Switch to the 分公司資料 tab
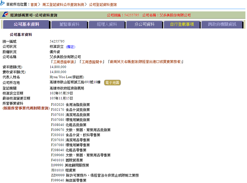Viewport: 247px width, 183px height. [x=144, y=24]
